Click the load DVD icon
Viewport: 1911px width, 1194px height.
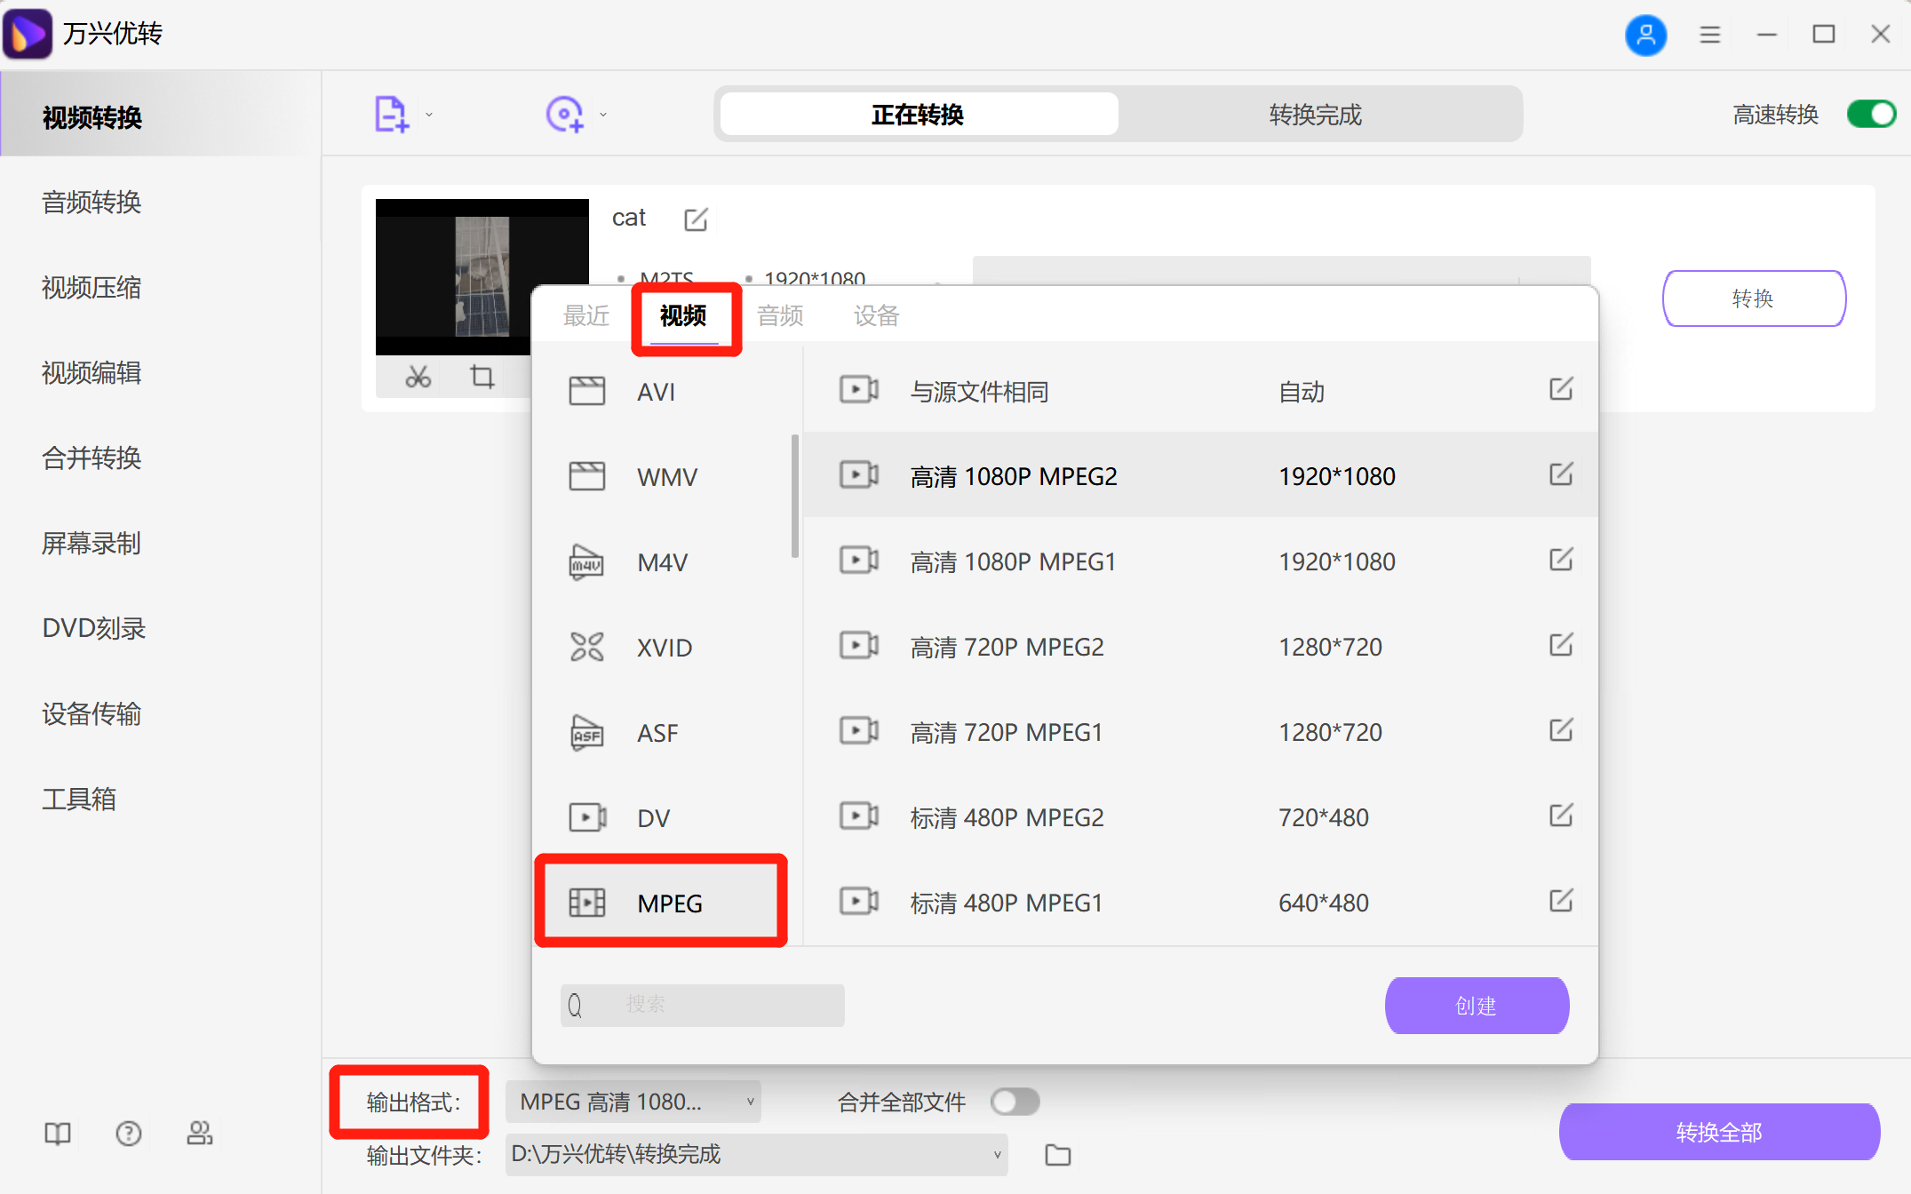564,113
